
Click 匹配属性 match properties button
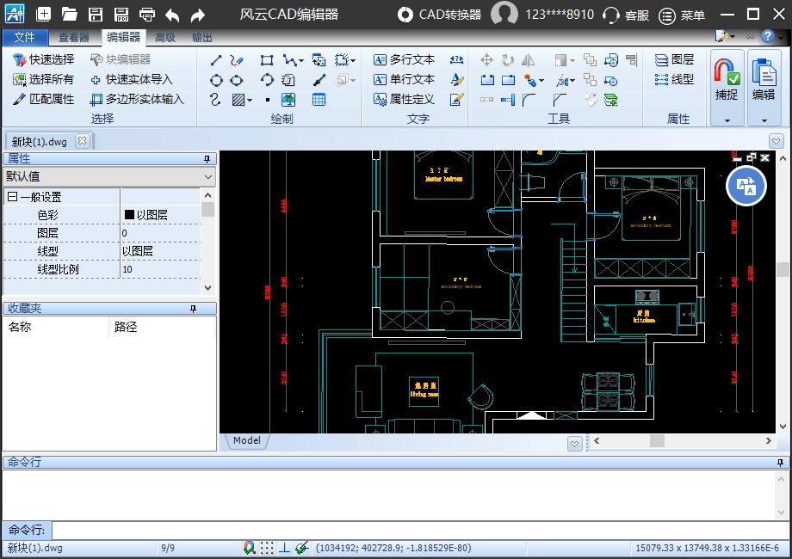[44, 99]
